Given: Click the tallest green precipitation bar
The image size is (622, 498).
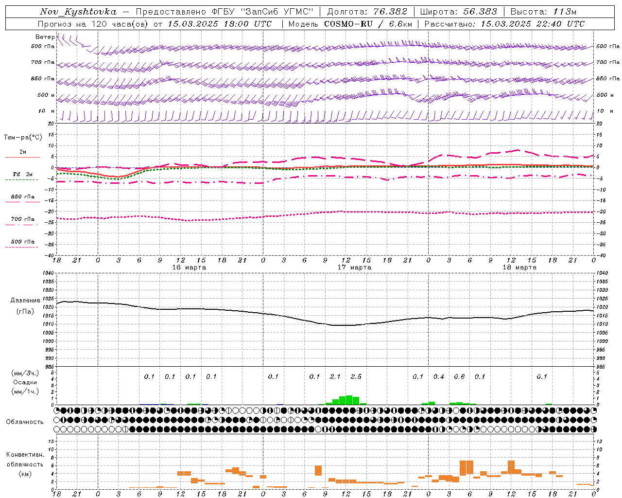Looking at the screenshot, I should click(349, 400).
